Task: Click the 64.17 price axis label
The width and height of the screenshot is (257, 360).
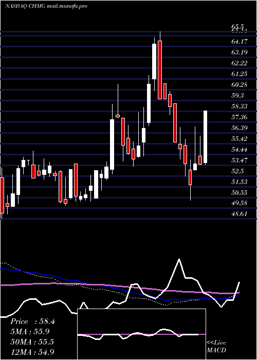Action: click(240, 42)
